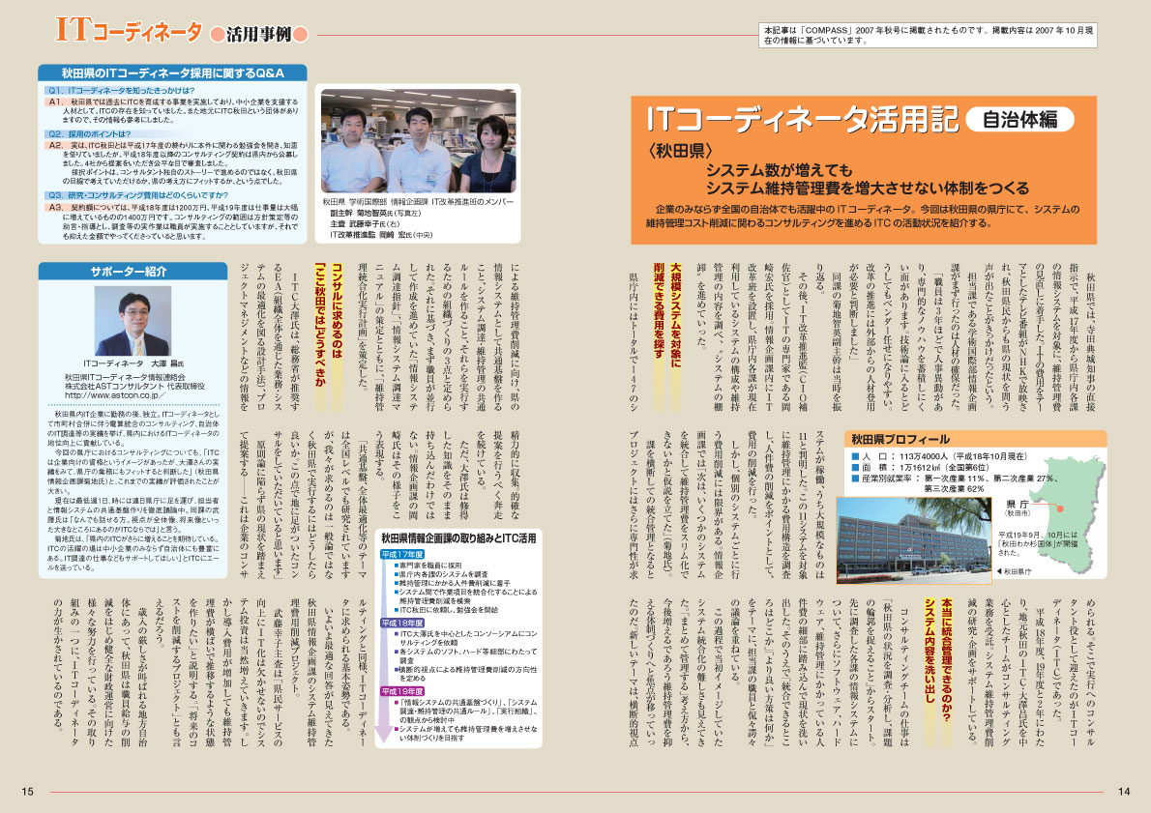
Task: Select the A3 answer label
Action: click(x=56, y=207)
